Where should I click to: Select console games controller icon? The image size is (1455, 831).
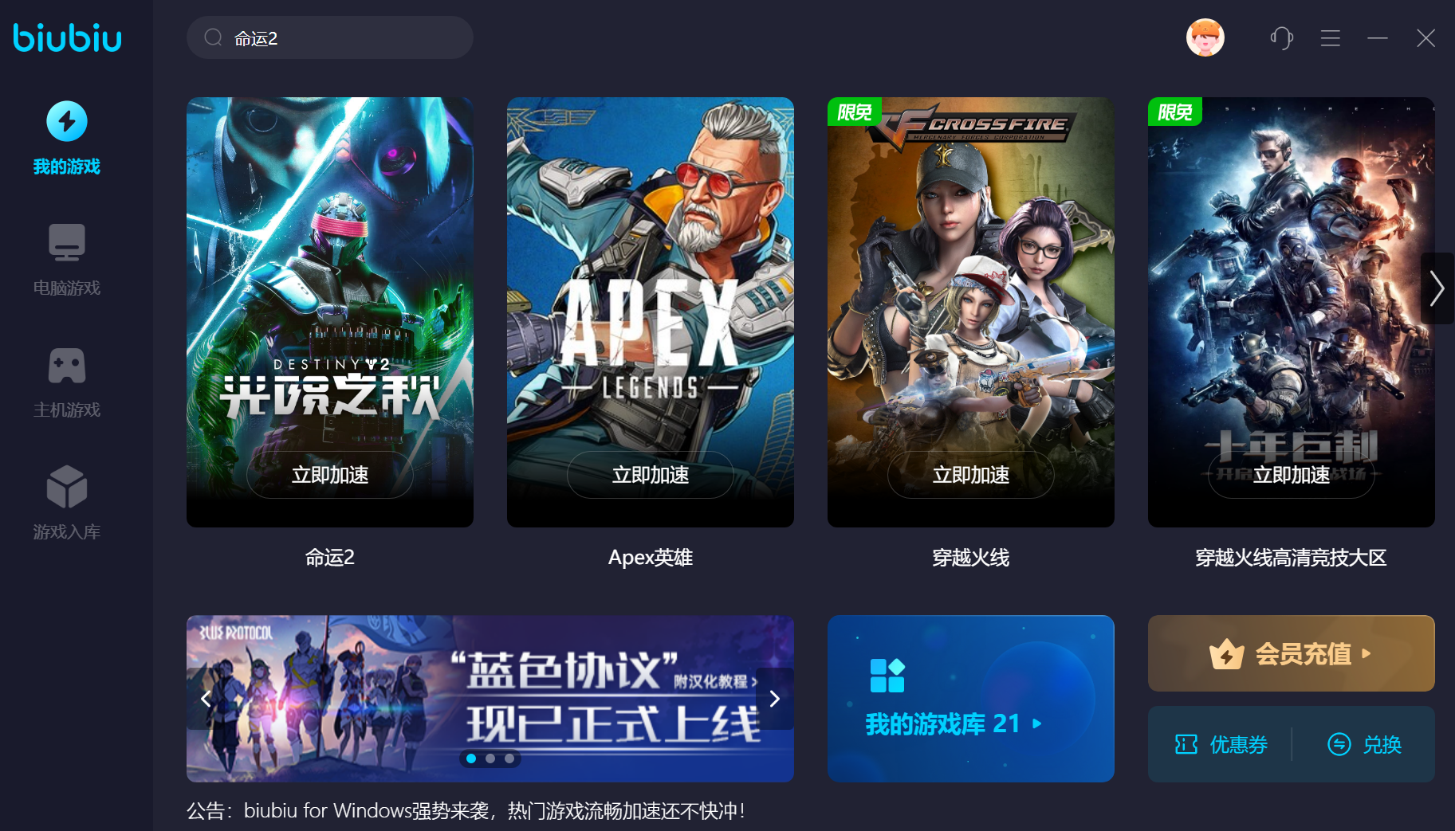[67, 365]
